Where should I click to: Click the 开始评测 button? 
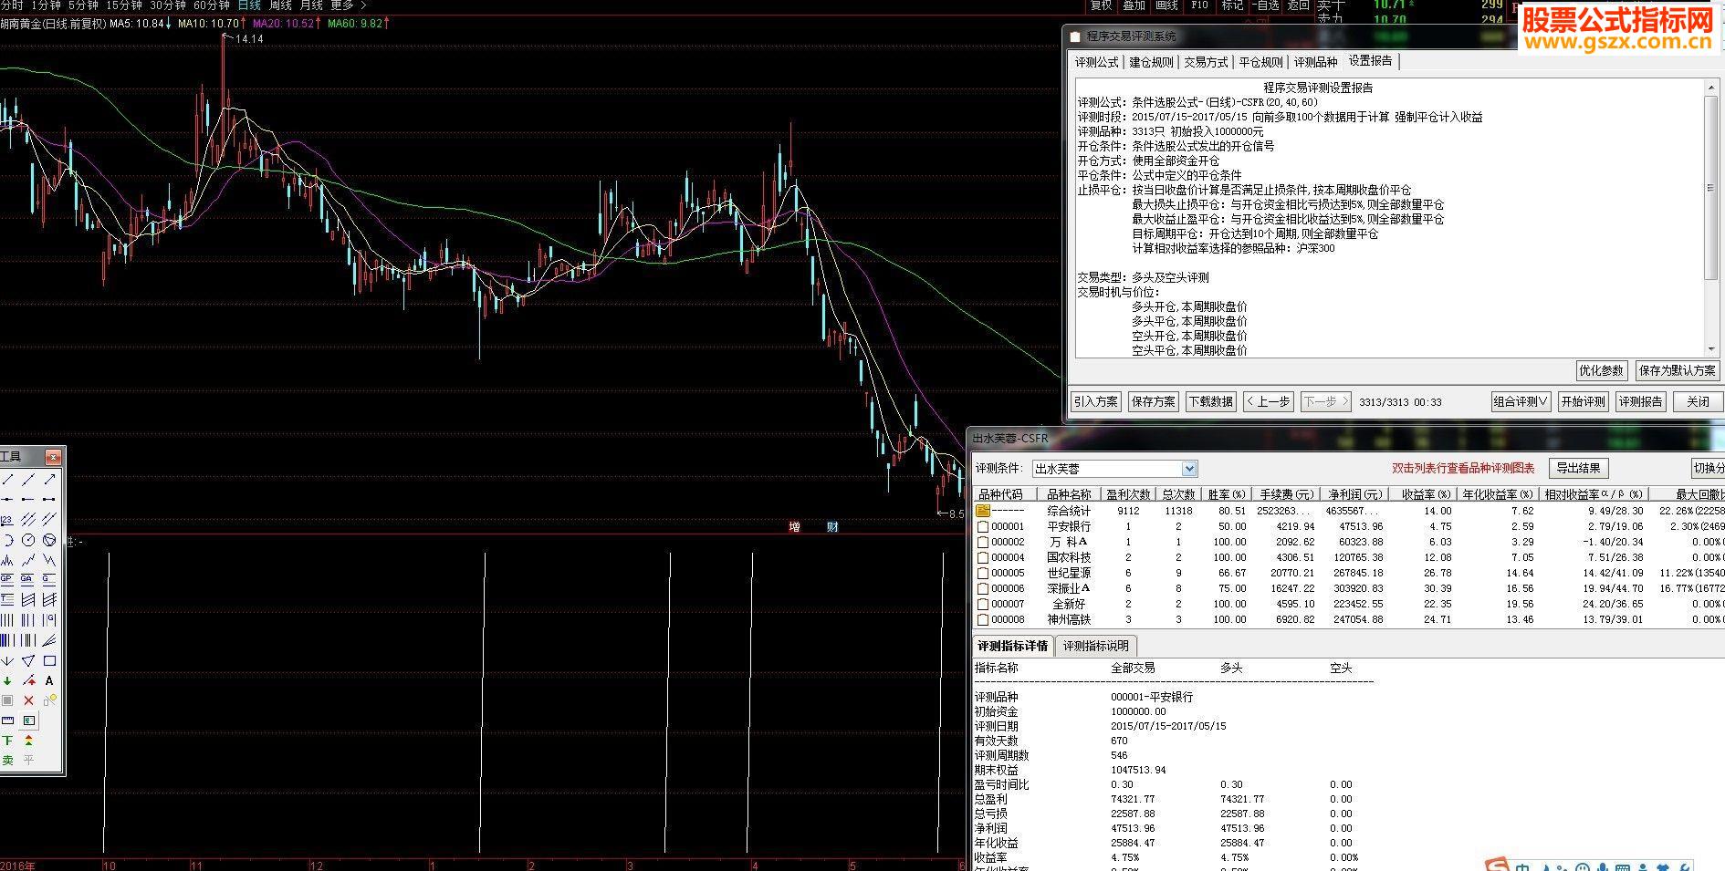[1583, 401]
